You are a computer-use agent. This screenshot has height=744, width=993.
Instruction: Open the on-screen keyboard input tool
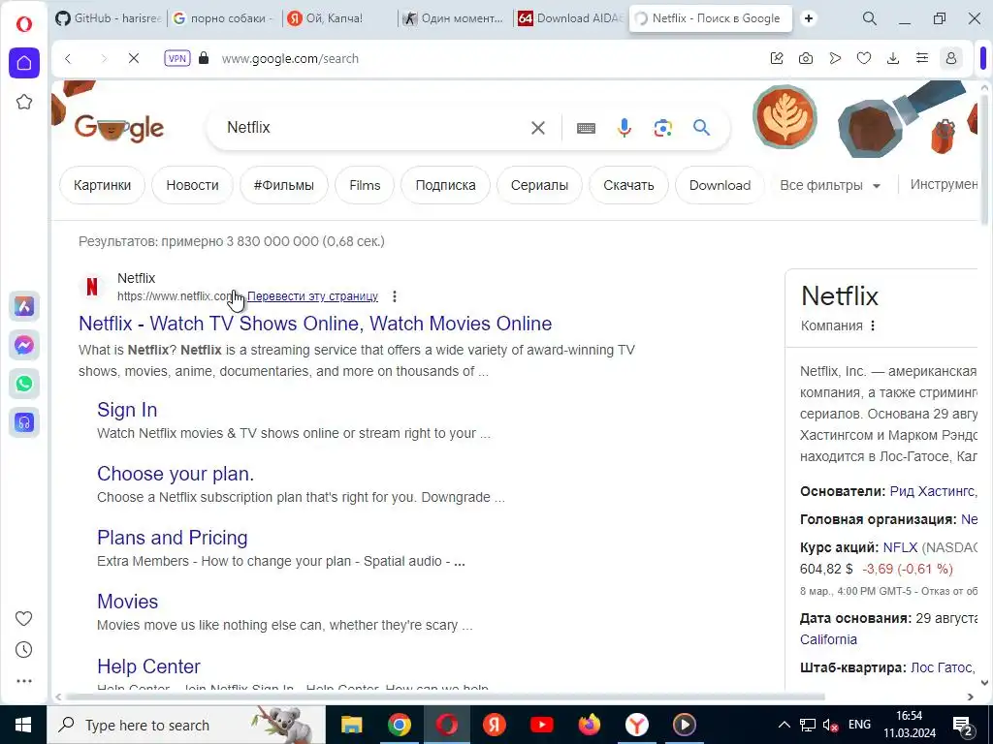586,128
